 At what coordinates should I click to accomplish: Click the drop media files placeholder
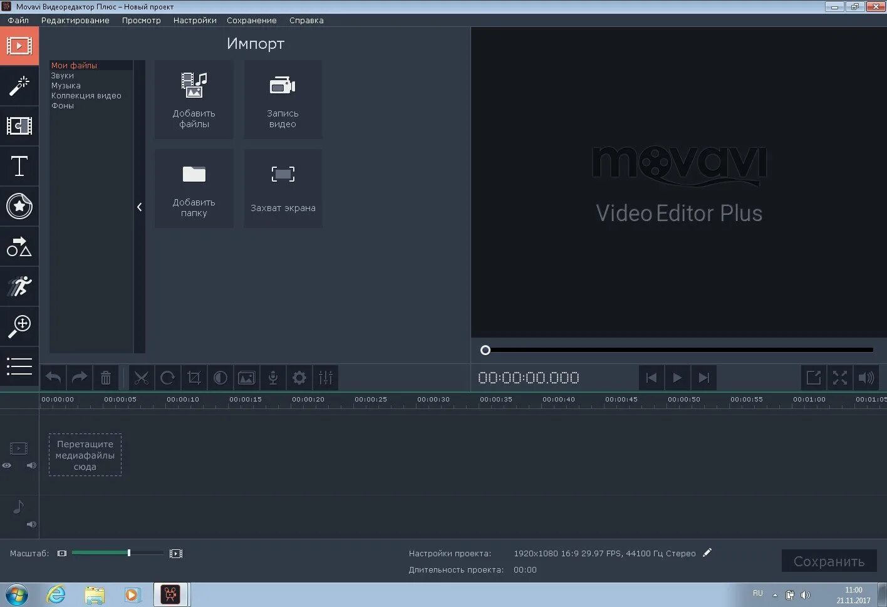[x=85, y=455]
